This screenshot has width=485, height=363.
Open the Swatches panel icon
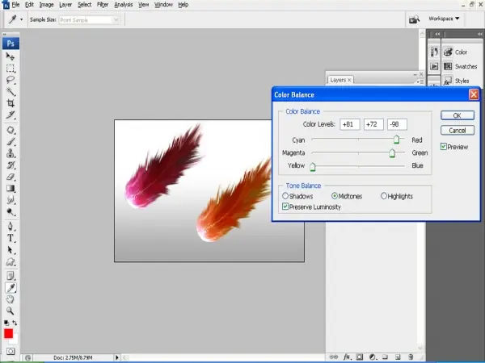[448, 66]
